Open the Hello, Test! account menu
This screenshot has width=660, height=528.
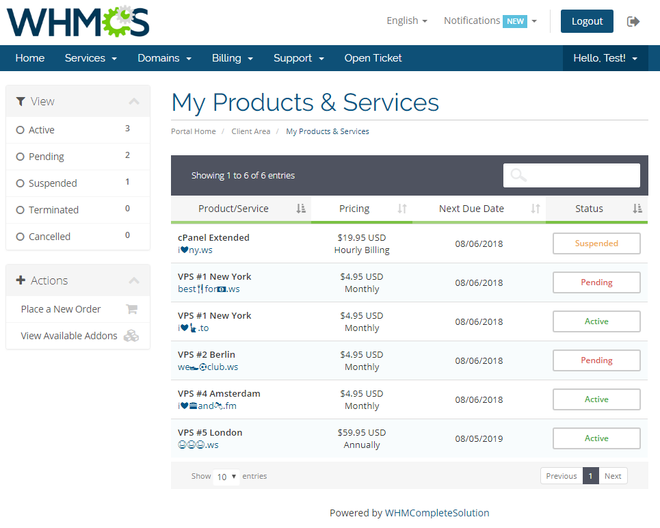pos(605,58)
